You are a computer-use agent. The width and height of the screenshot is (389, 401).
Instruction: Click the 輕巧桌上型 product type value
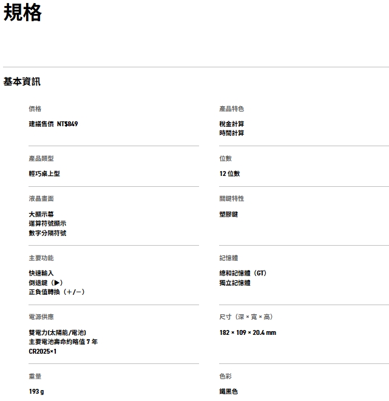44,174
